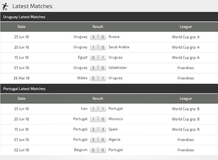218x160 pixels.
Task: Click the Uruguay table League column header
Action: [x=186, y=27]
